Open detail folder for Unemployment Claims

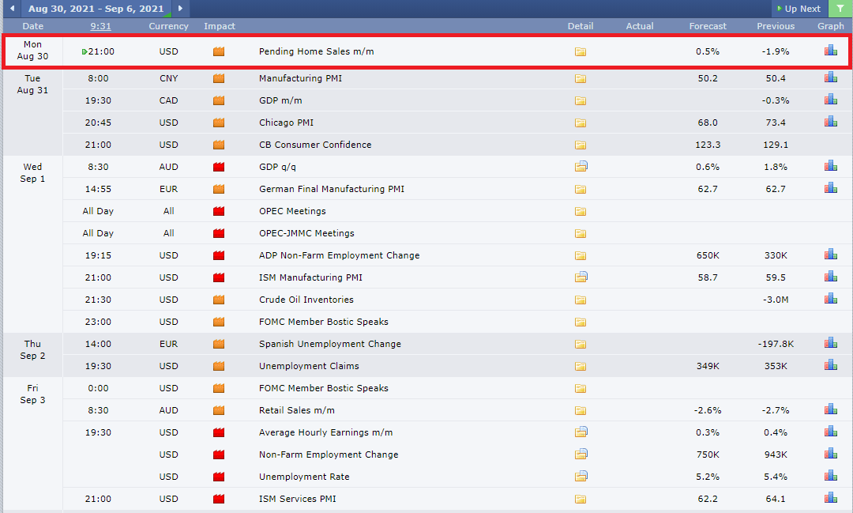[581, 367]
